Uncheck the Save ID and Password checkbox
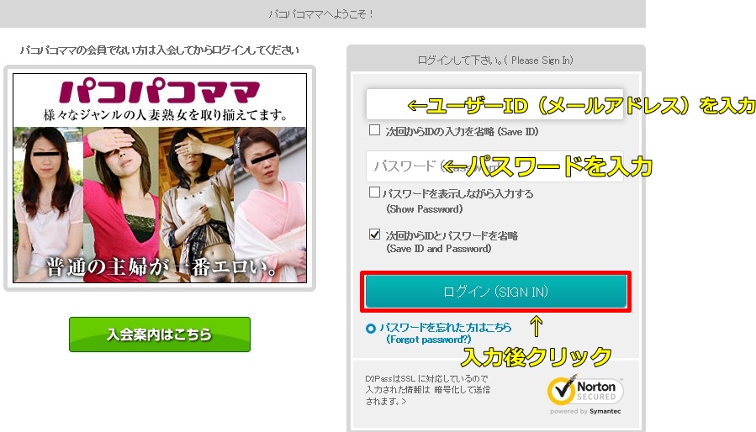Image resolution: width=756 pixels, height=432 pixels. 374,234
